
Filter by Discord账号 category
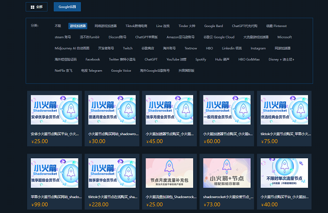coord(117,37)
